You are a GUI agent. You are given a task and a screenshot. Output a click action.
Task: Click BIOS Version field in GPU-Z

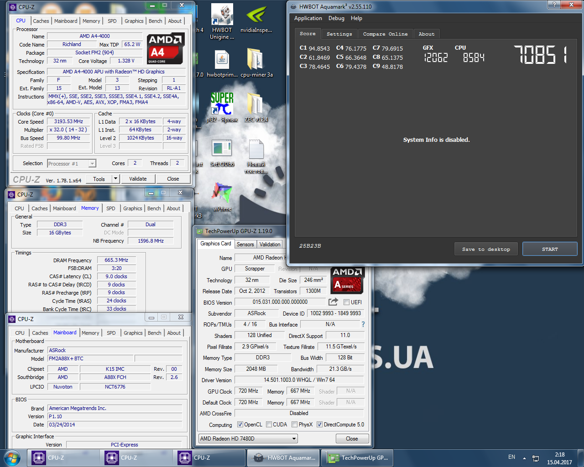[x=280, y=302]
